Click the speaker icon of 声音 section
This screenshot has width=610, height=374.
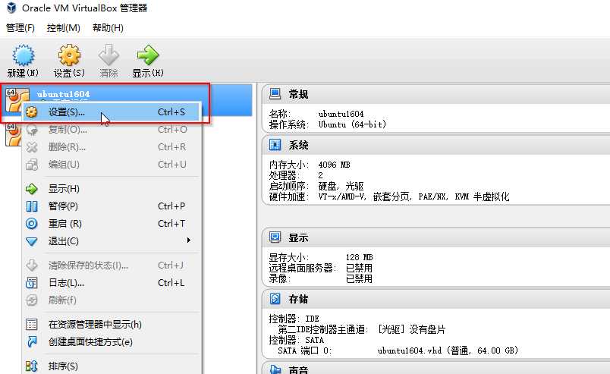click(x=275, y=369)
